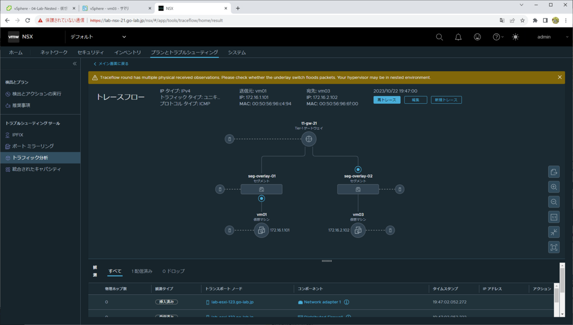Click the collapse arrows topology icon
The width and height of the screenshot is (573, 325).
tap(554, 232)
